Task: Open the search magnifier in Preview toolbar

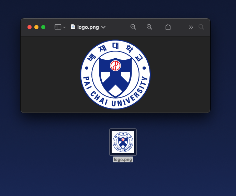Action: [x=201, y=27]
